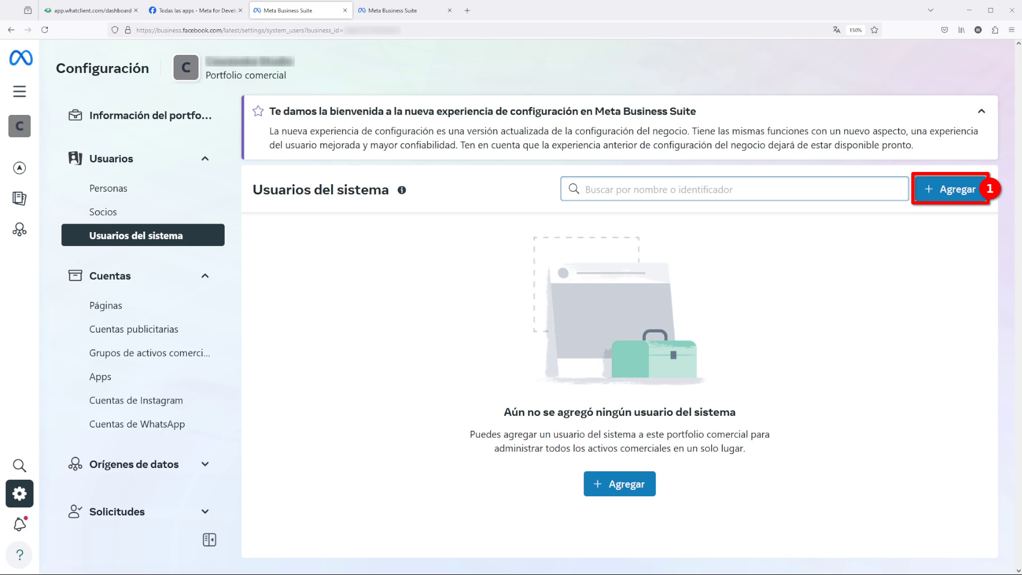This screenshot has width=1022, height=575.
Task: Click the 150% zoom level indicator
Action: [x=855, y=30]
